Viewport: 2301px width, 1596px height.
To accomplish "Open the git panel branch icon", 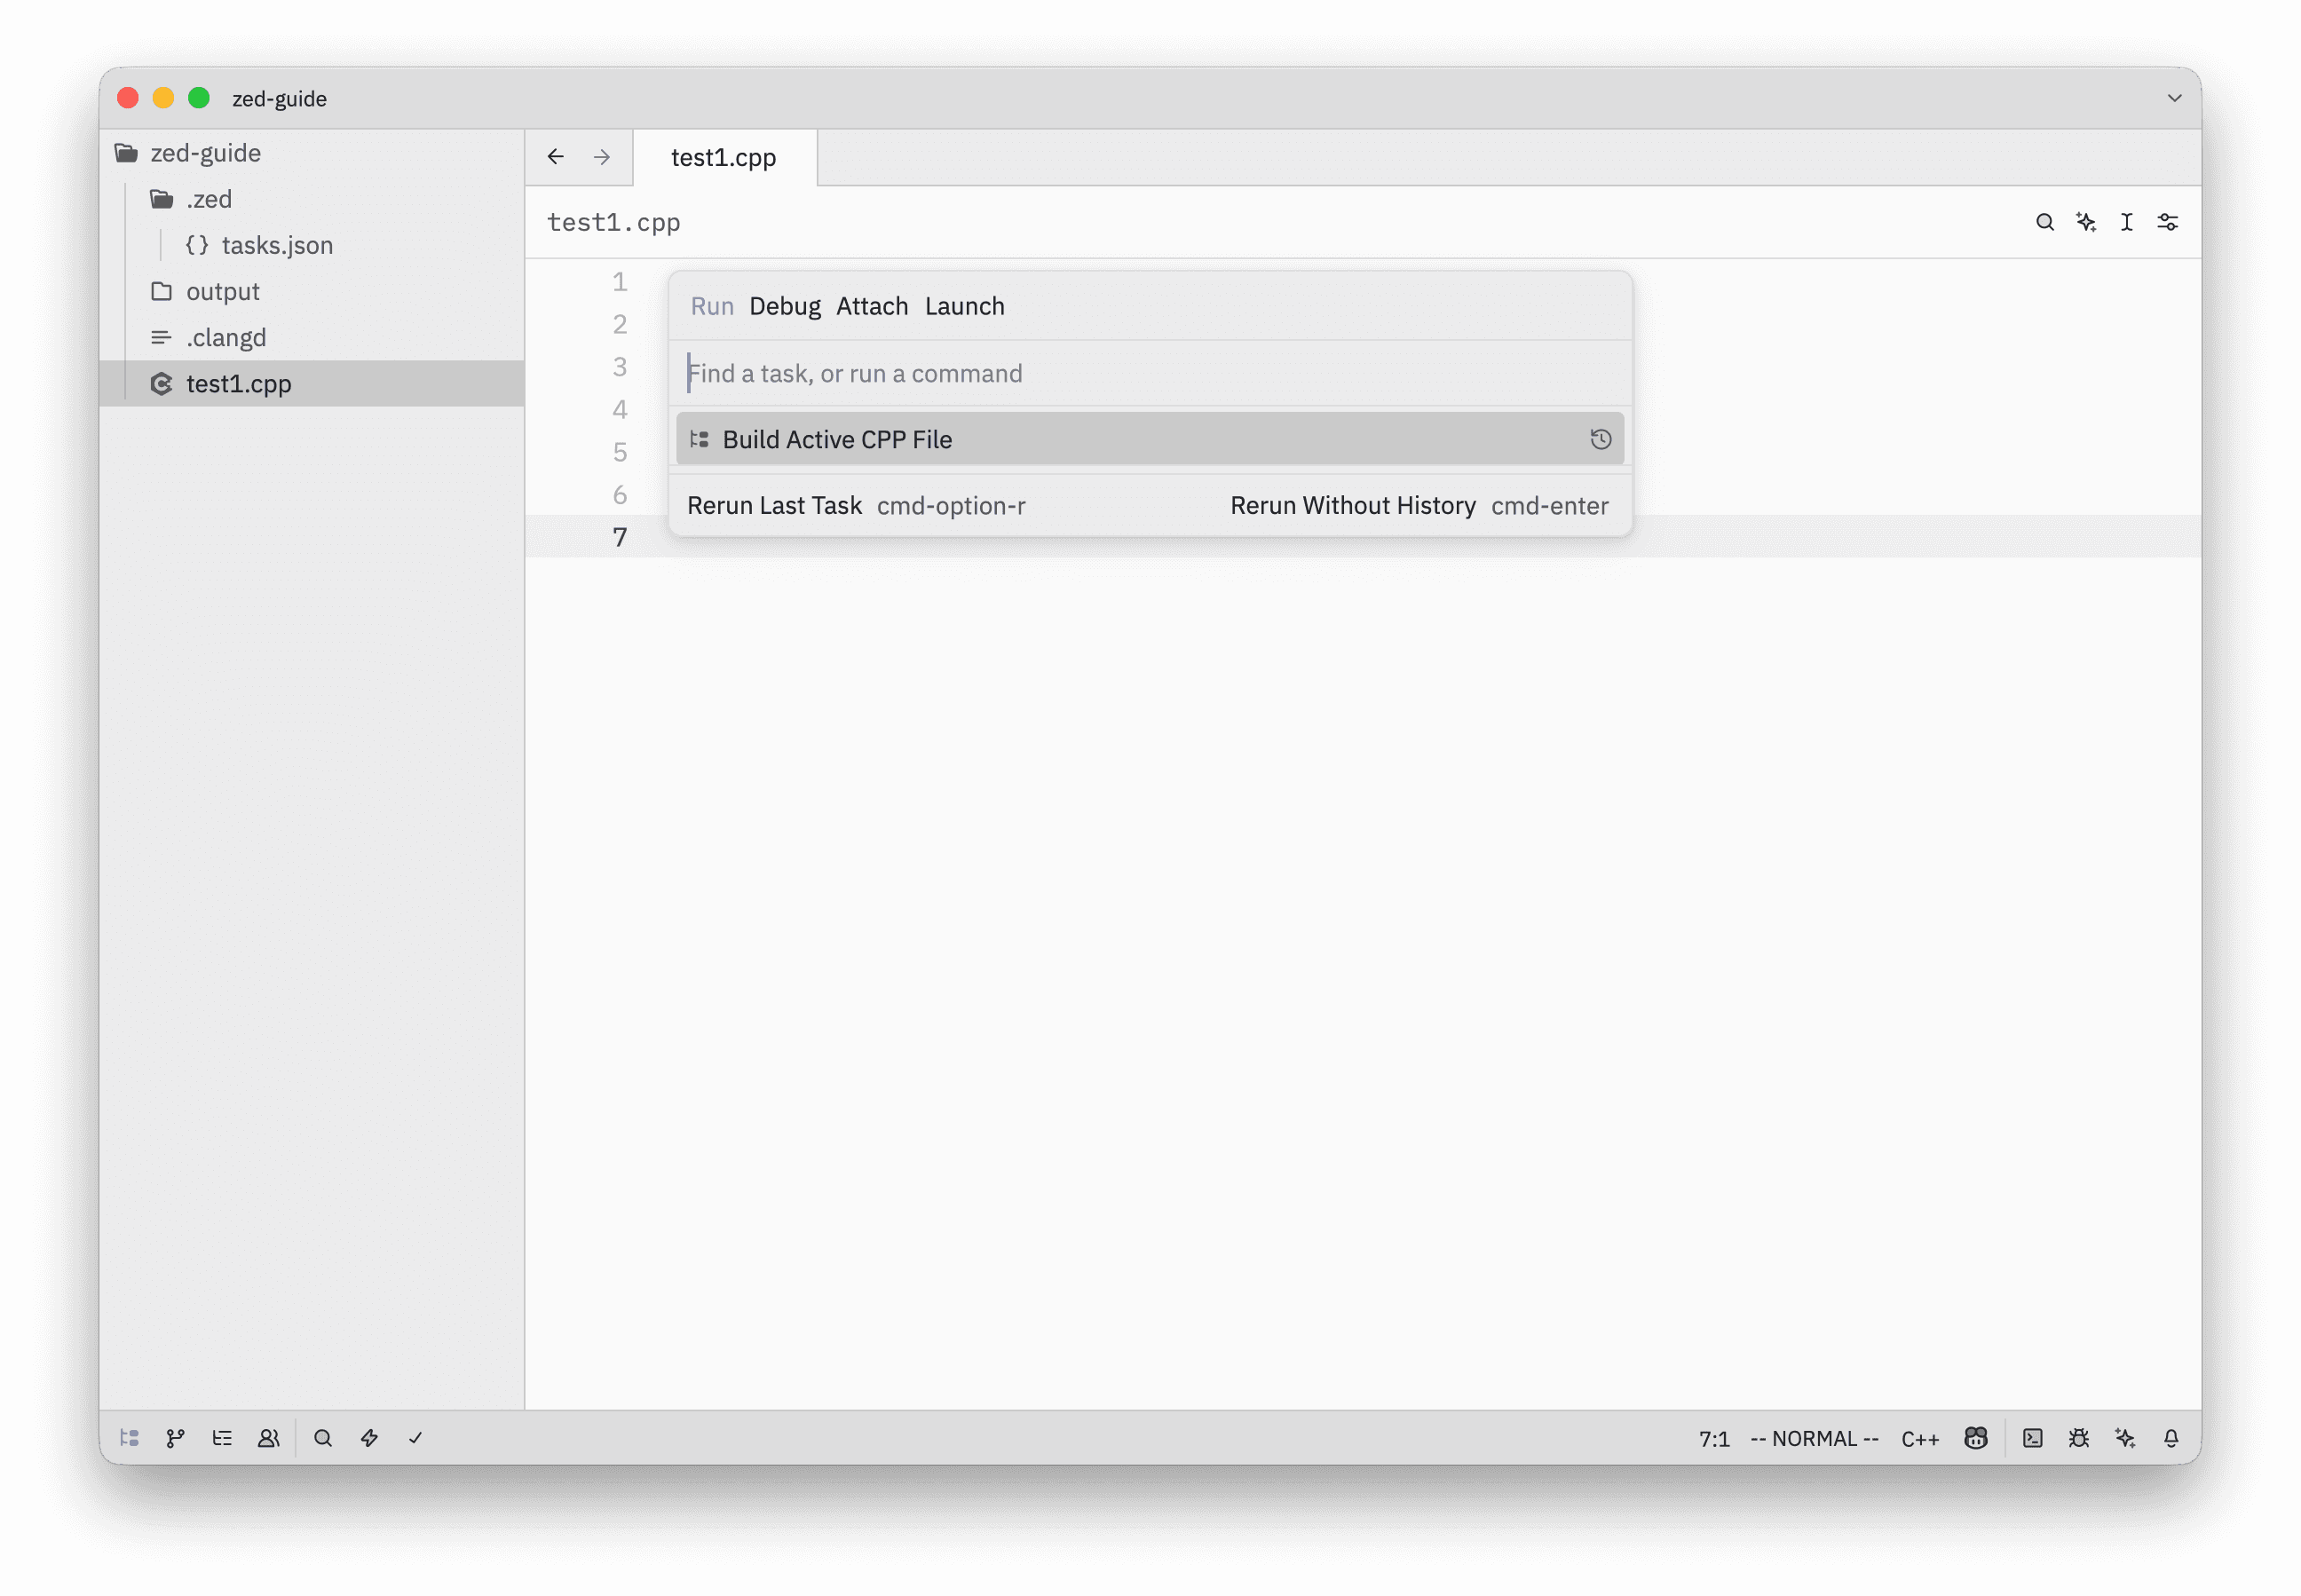I will tap(176, 1438).
